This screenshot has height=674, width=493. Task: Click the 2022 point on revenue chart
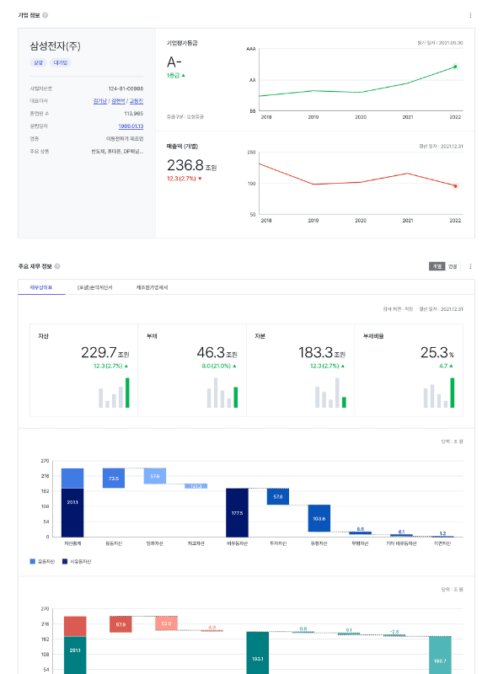click(455, 186)
